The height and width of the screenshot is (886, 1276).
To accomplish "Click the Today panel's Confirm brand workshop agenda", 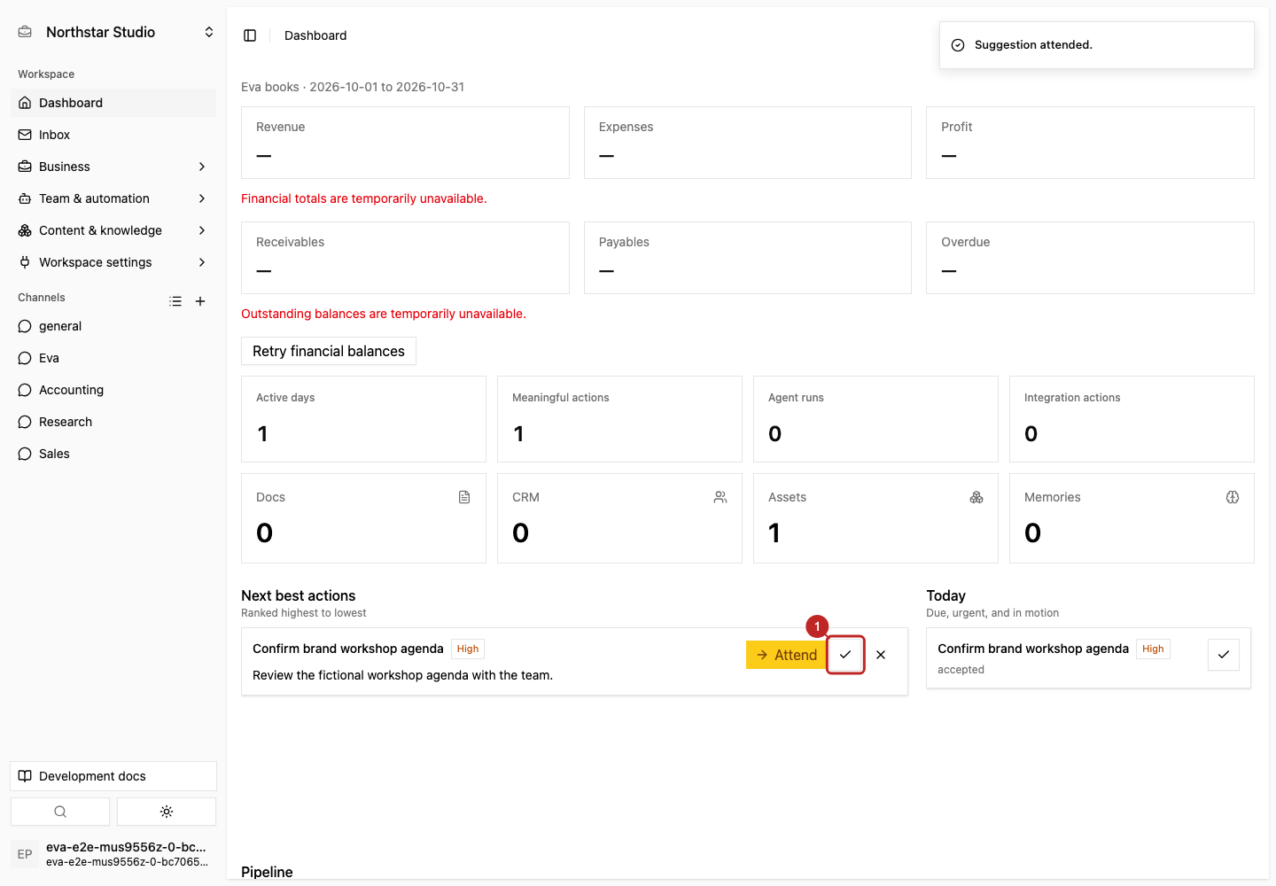I will point(1033,649).
